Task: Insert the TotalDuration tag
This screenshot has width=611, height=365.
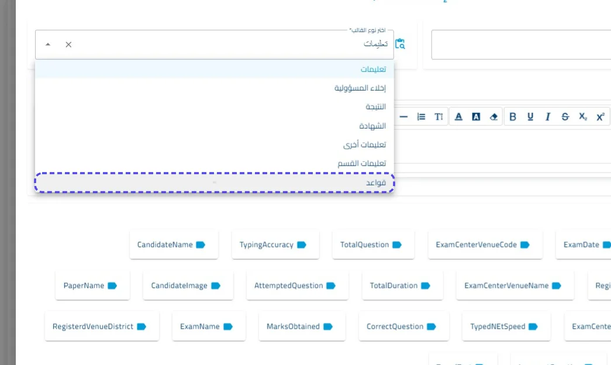Action: pyautogui.click(x=402, y=285)
